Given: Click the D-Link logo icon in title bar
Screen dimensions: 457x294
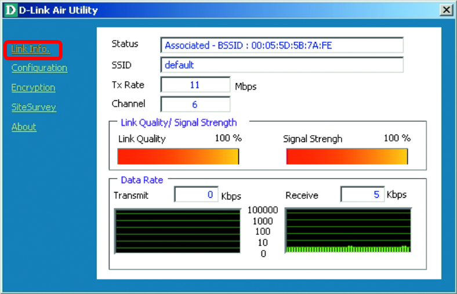Looking at the screenshot, I should (11, 10).
